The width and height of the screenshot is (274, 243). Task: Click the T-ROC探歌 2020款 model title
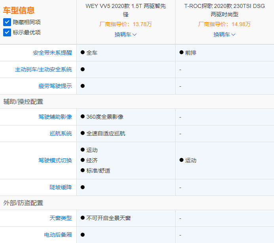(x=224, y=10)
